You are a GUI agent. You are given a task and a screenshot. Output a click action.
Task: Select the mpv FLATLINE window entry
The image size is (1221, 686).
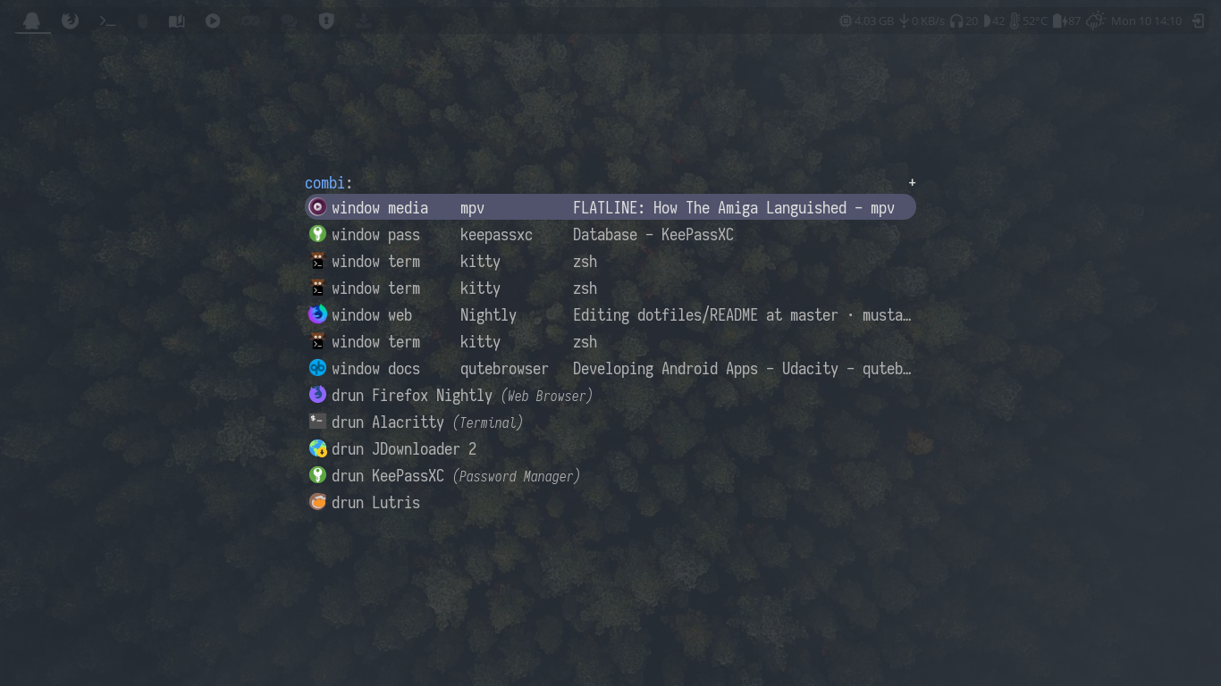[610, 207]
